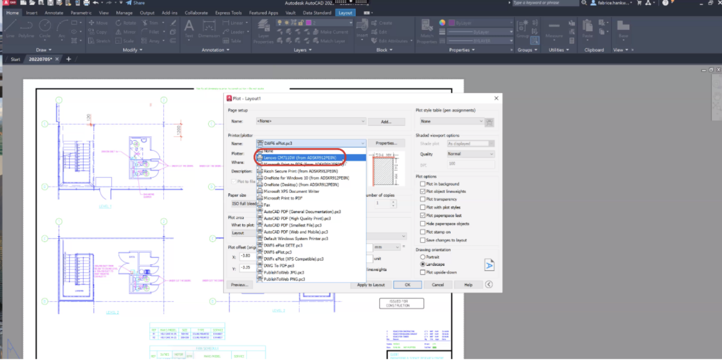Click the Share button in the title bar
Image resolution: width=722 pixels, height=360 pixels.
(x=135, y=3)
